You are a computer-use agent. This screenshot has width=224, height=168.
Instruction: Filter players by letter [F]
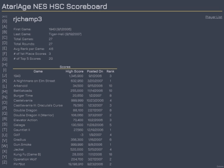[x=5, y=54]
